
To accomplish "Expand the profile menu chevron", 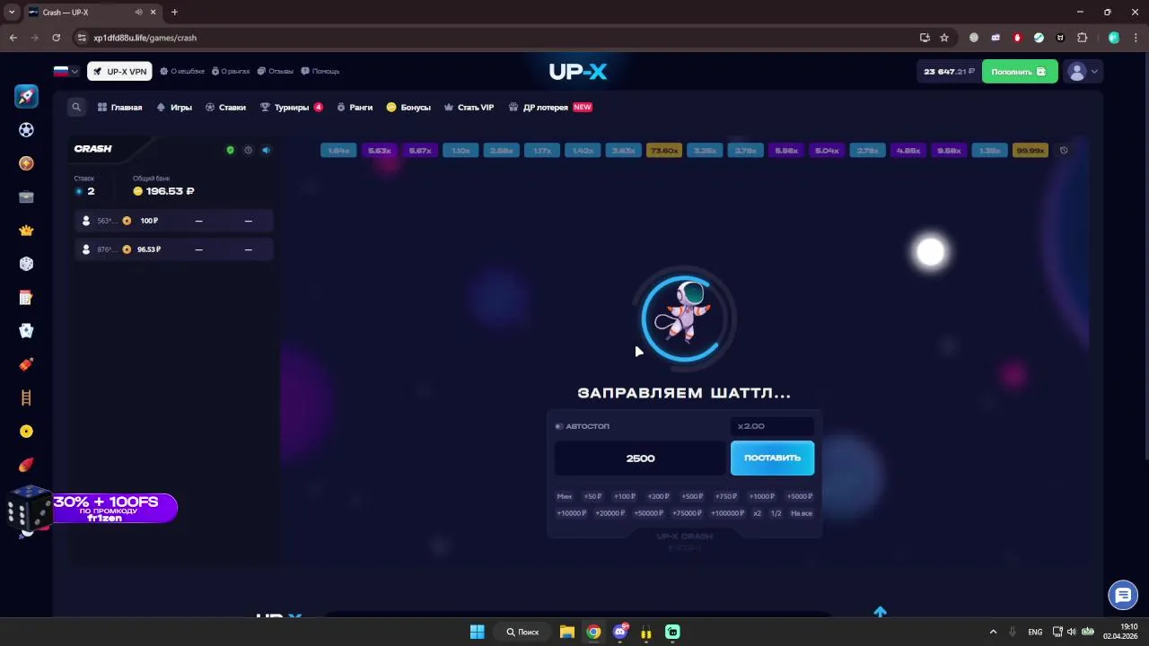I will click(1093, 72).
